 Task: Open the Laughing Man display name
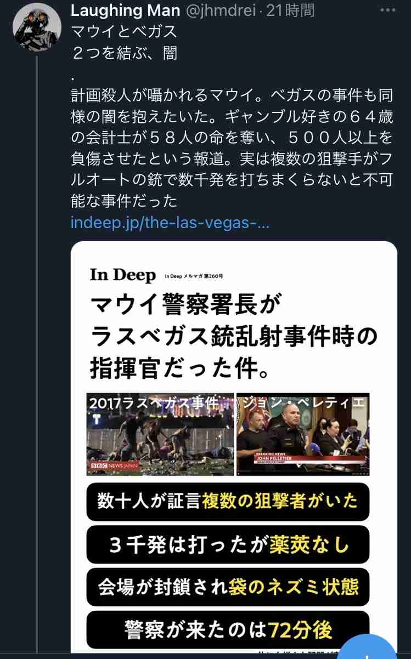pyautogui.click(x=125, y=10)
